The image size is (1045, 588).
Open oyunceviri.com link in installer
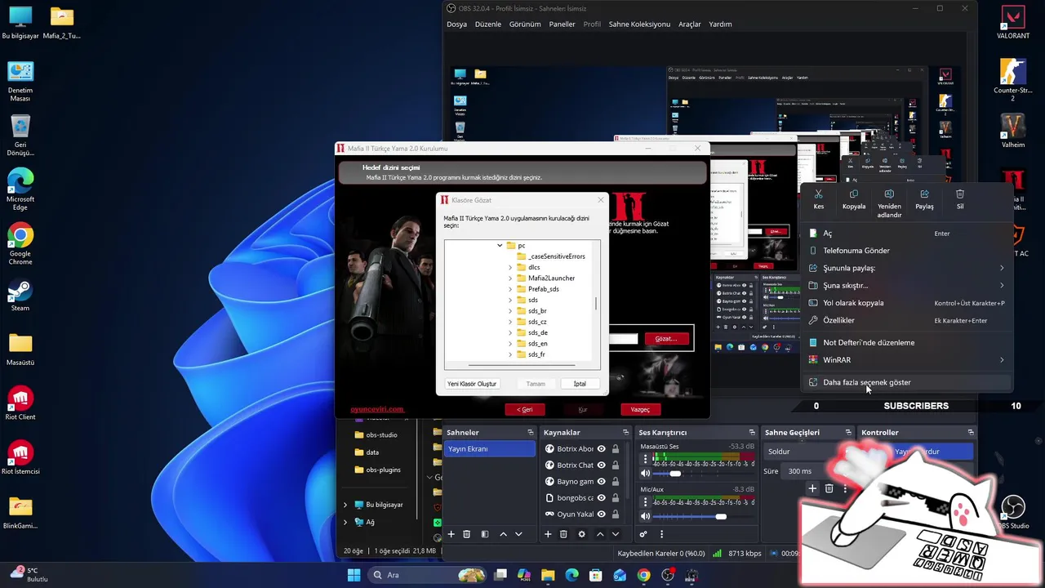(377, 409)
